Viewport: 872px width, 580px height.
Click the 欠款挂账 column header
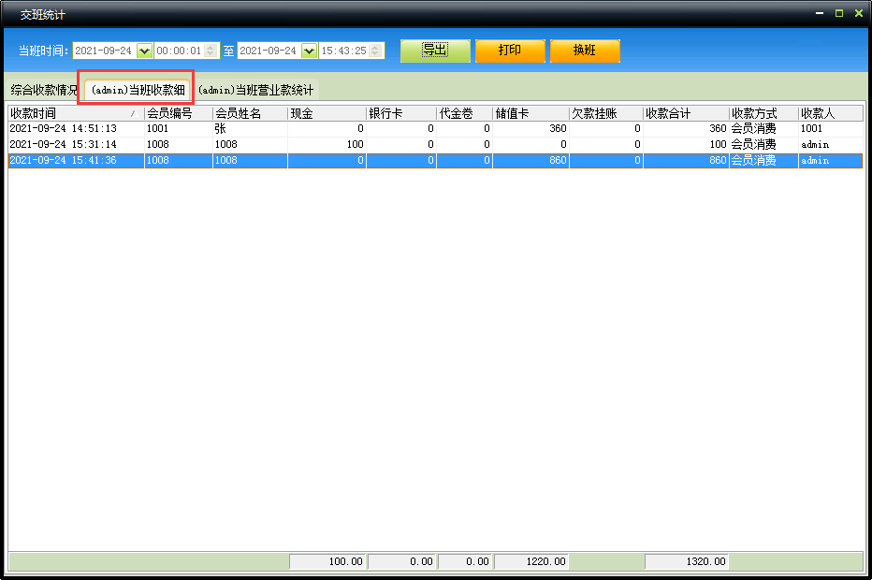pyautogui.click(x=606, y=113)
